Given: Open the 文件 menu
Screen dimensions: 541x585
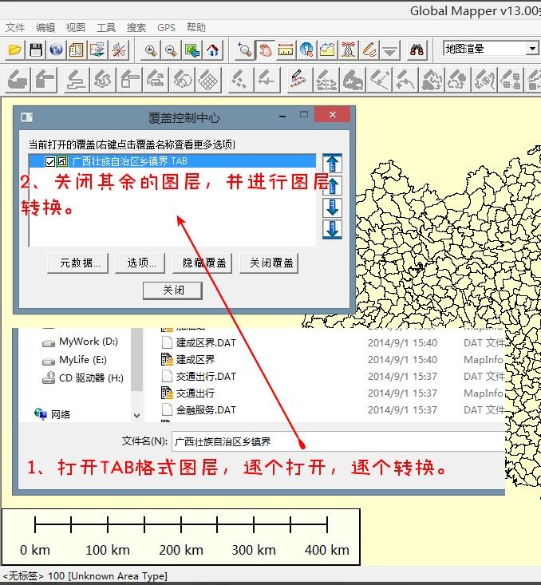Looking at the screenshot, I should coord(15,28).
